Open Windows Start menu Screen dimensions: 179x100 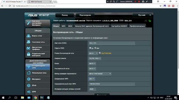[3, 97]
